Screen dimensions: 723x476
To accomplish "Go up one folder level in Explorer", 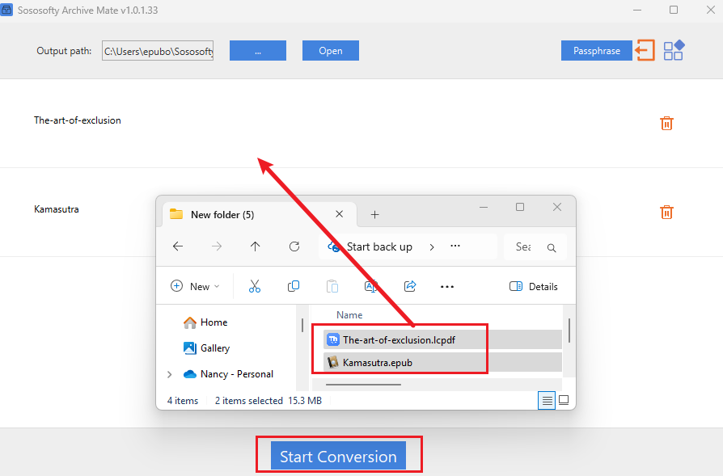I will pyautogui.click(x=255, y=246).
